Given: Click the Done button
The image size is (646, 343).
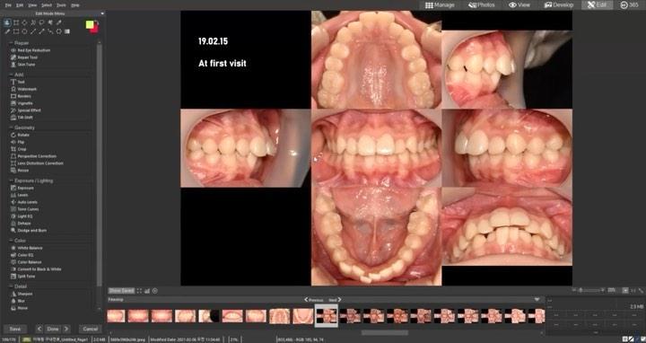Looking at the screenshot, I should 53,329.
